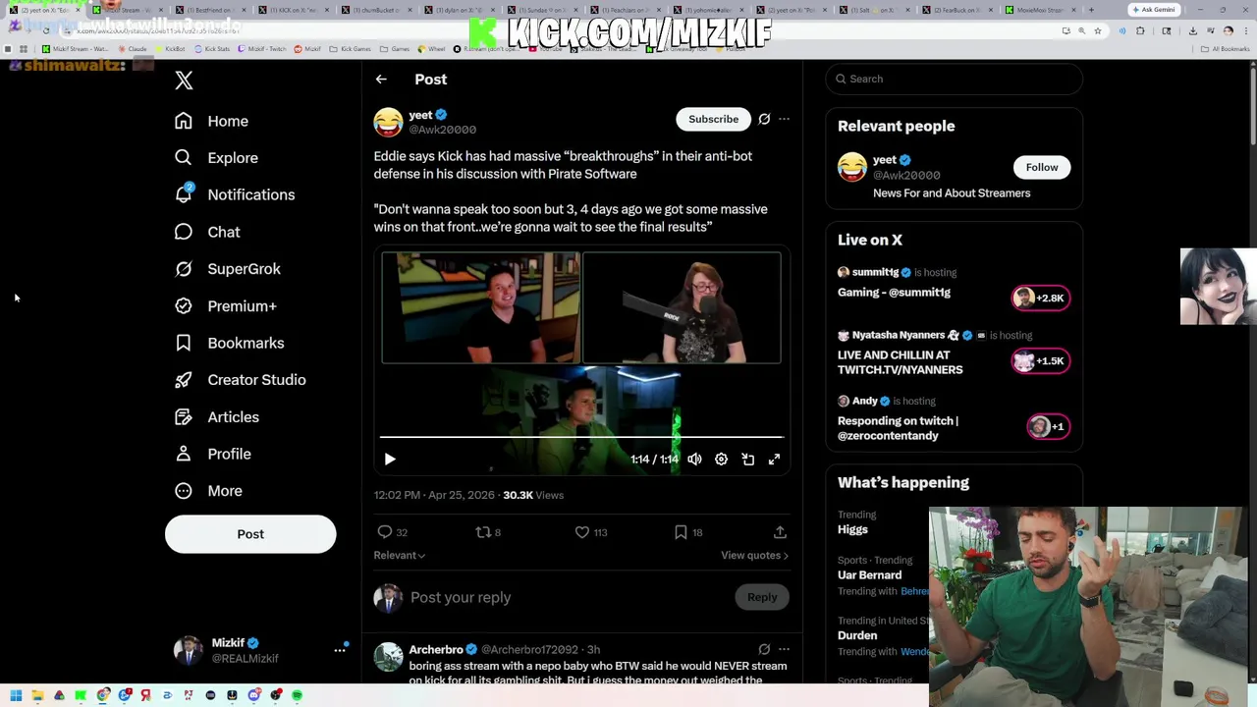Click the Search box on X
Viewport: 1257px width, 707px height.
(954, 79)
